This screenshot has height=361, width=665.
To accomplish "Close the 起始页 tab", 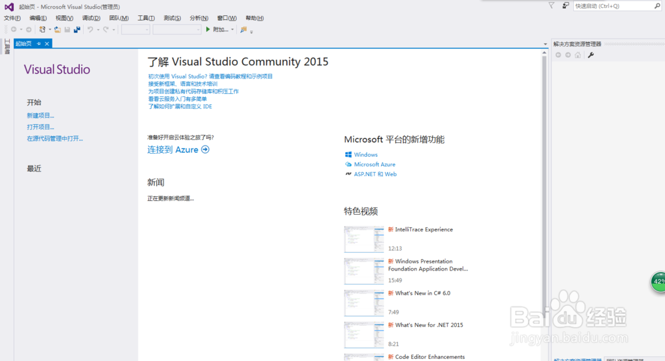I will [47, 44].
